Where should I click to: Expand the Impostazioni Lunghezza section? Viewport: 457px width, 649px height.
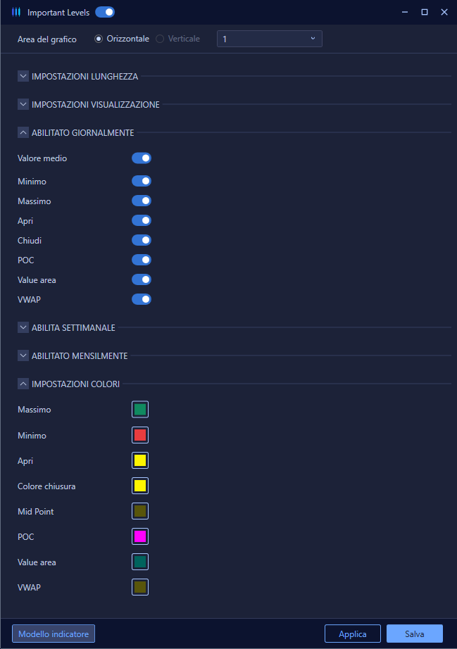click(x=23, y=76)
